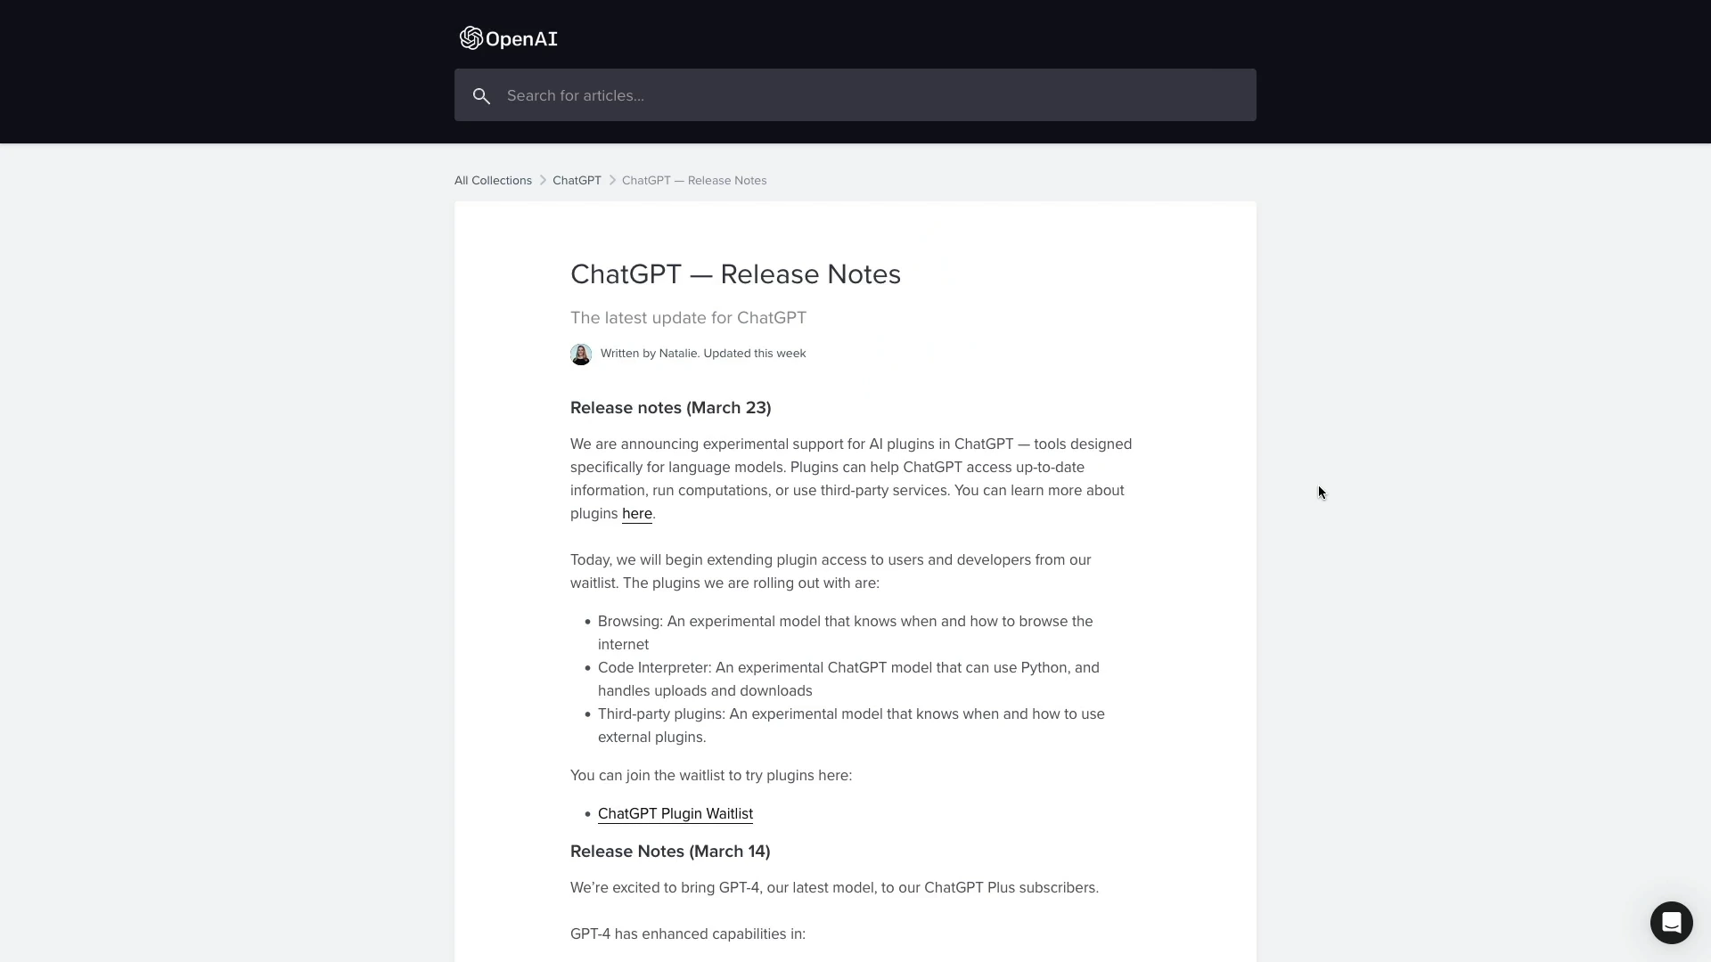This screenshot has width=1711, height=962.
Task: Click the Release notes (March 23) heading
Action: click(670, 408)
